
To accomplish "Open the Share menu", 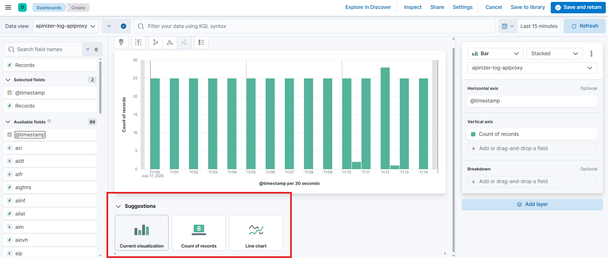I will tap(437, 7).
